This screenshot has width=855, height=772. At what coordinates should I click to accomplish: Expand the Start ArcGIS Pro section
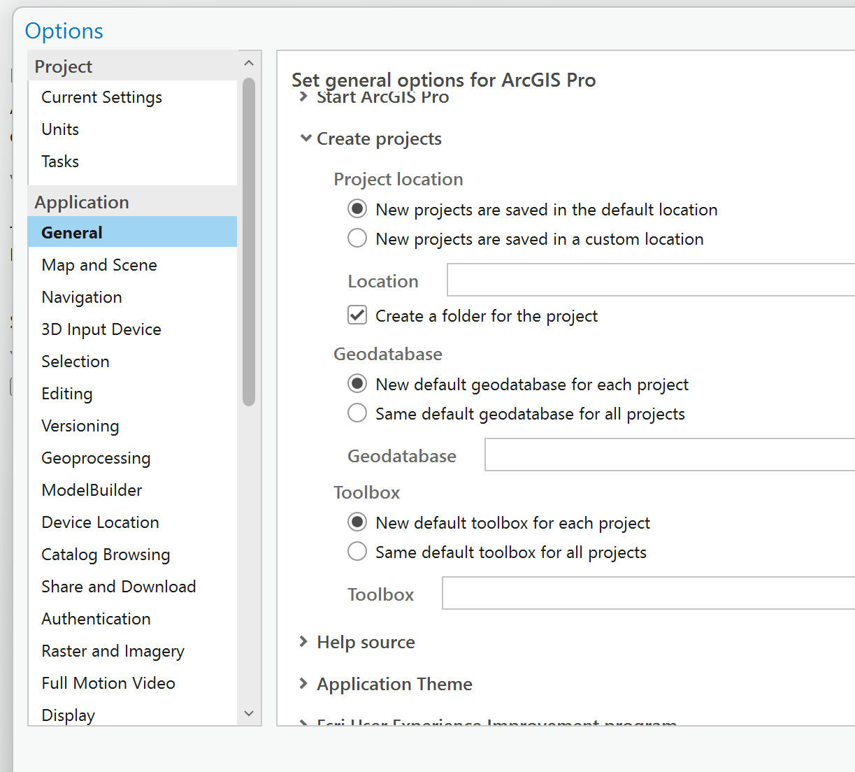(303, 97)
